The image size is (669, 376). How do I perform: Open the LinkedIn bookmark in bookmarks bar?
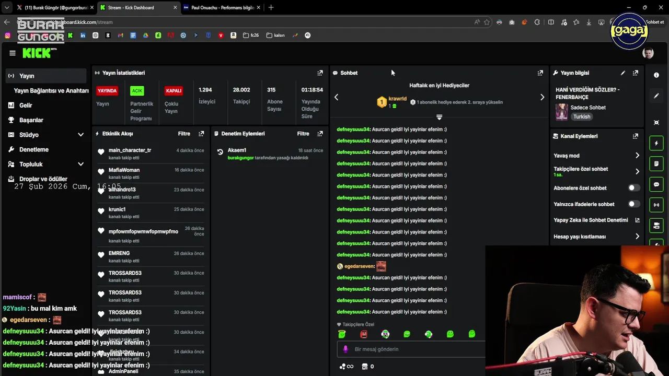[x=83, y=36]
